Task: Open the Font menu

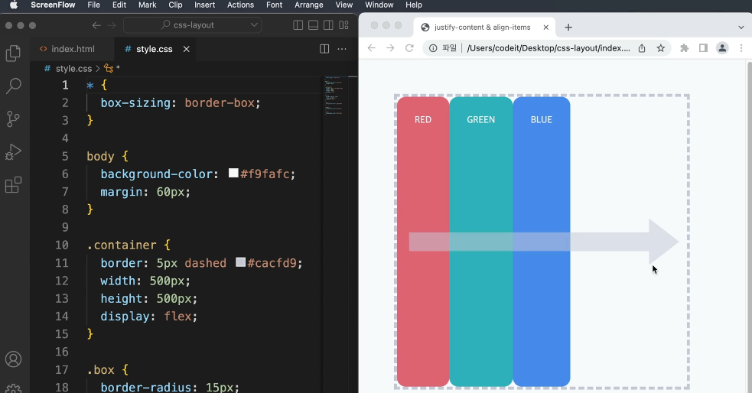Action: (274, 5)
